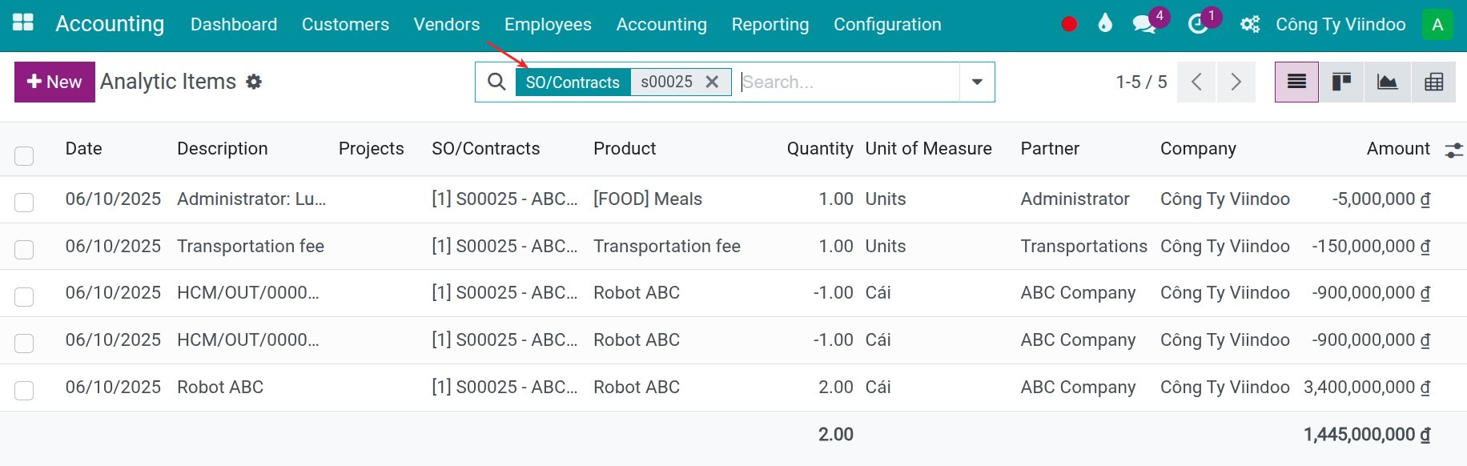The width and height of the screenshot is (1467, 466).
Task: Switch to the pivot table view
Action: [x=1433, y=82]
